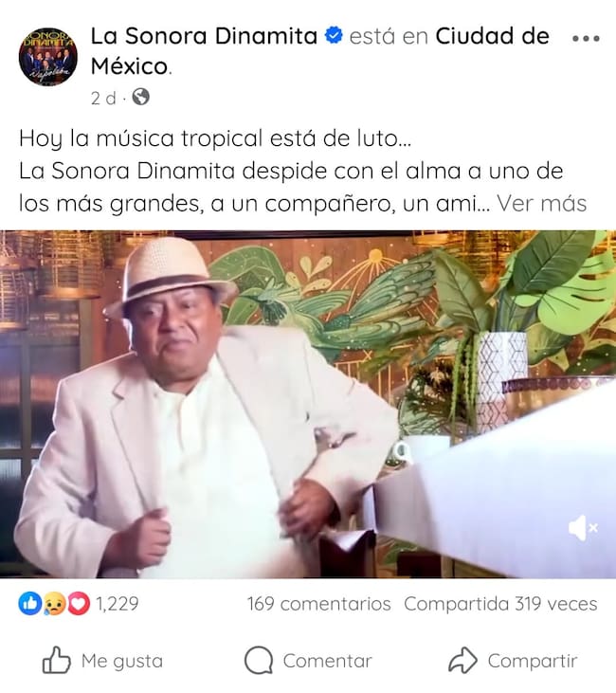Click the red heart reaction icon
The height and width of the screenshot is (693, 616).
point(79,603)
